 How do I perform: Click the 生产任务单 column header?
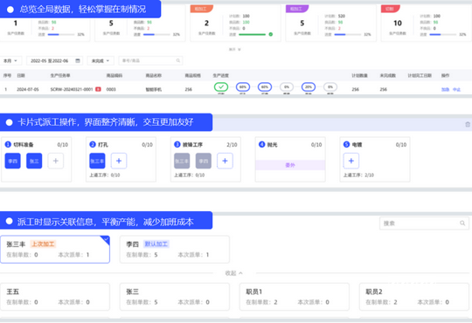pyautogui.click(x=60, y=75)
